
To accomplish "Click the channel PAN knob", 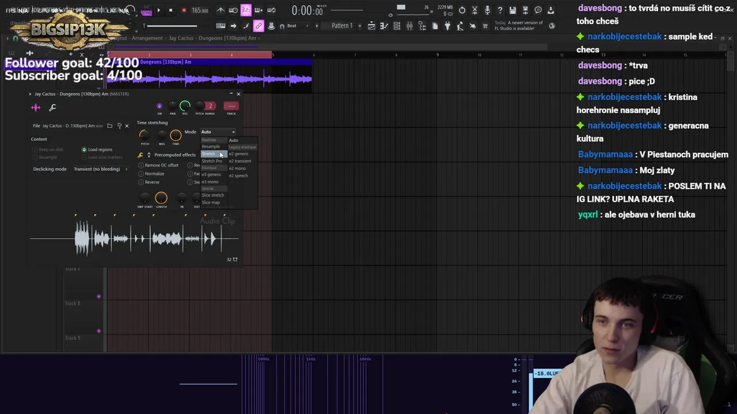I will tap(172, 106).
